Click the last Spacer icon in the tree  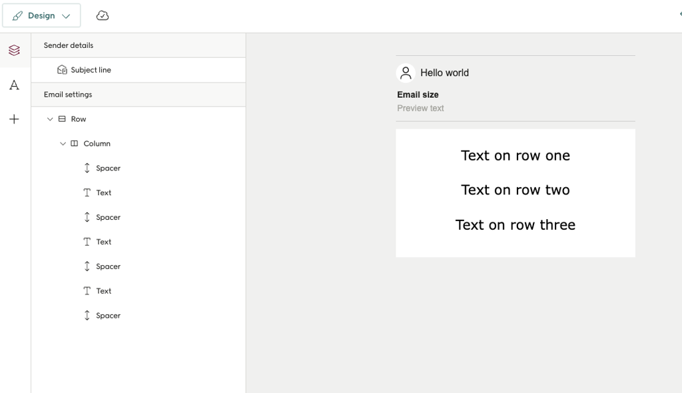click(85, 315)
